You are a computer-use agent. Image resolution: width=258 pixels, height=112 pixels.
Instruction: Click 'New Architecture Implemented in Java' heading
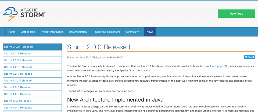[x=115, y=99]
